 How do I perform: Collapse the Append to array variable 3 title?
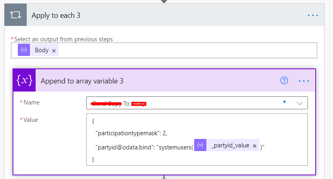82,81
